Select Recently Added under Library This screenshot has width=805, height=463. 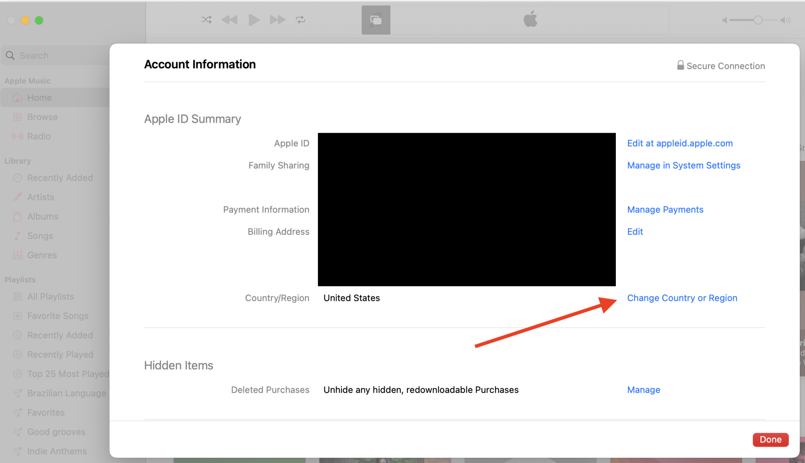pos(60,178)
